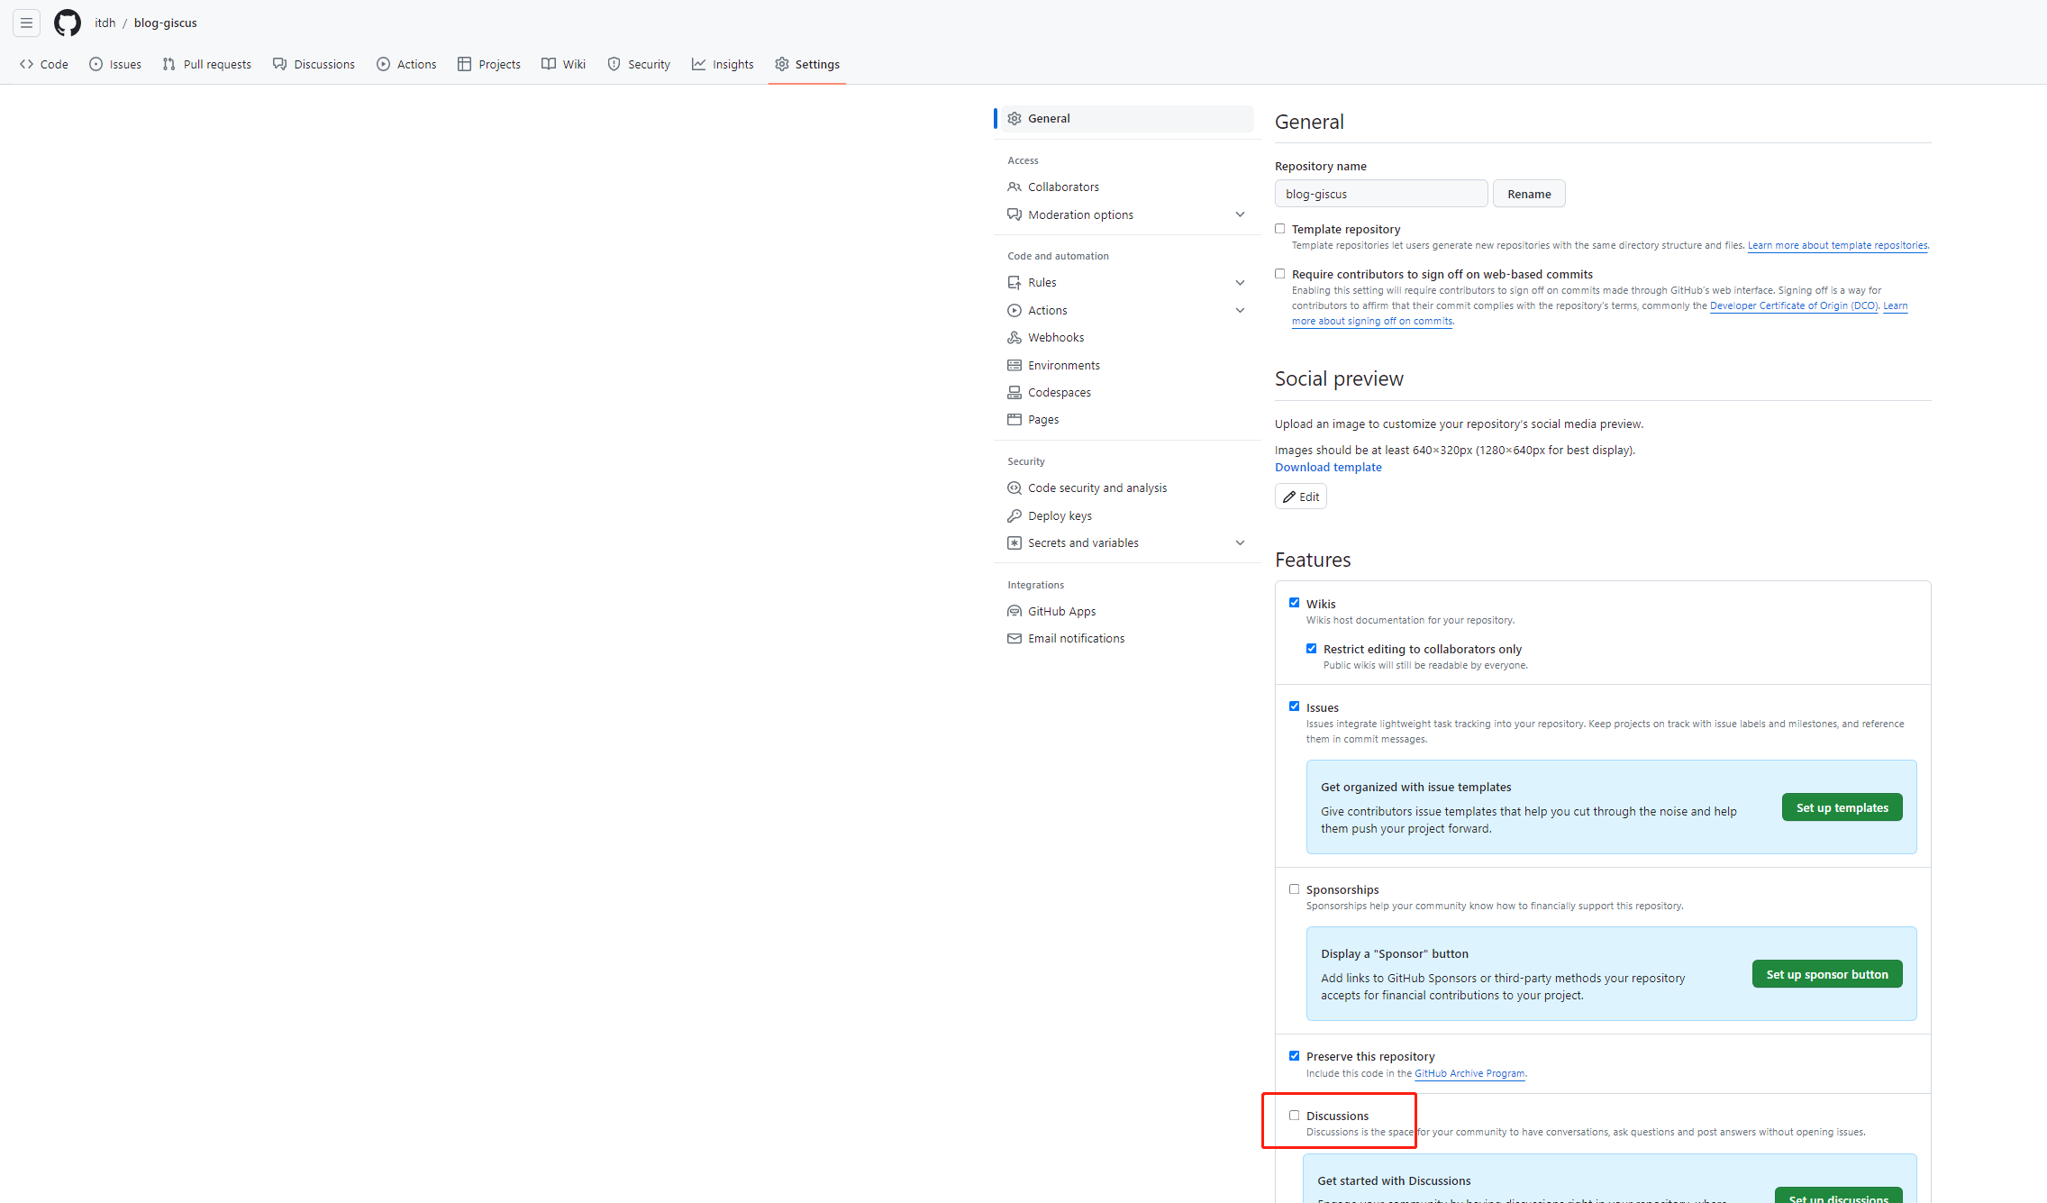The height and width of the screenshot is (1203, 2047).
Task: Click the Edit social preview button
Action: point(1301,497)
